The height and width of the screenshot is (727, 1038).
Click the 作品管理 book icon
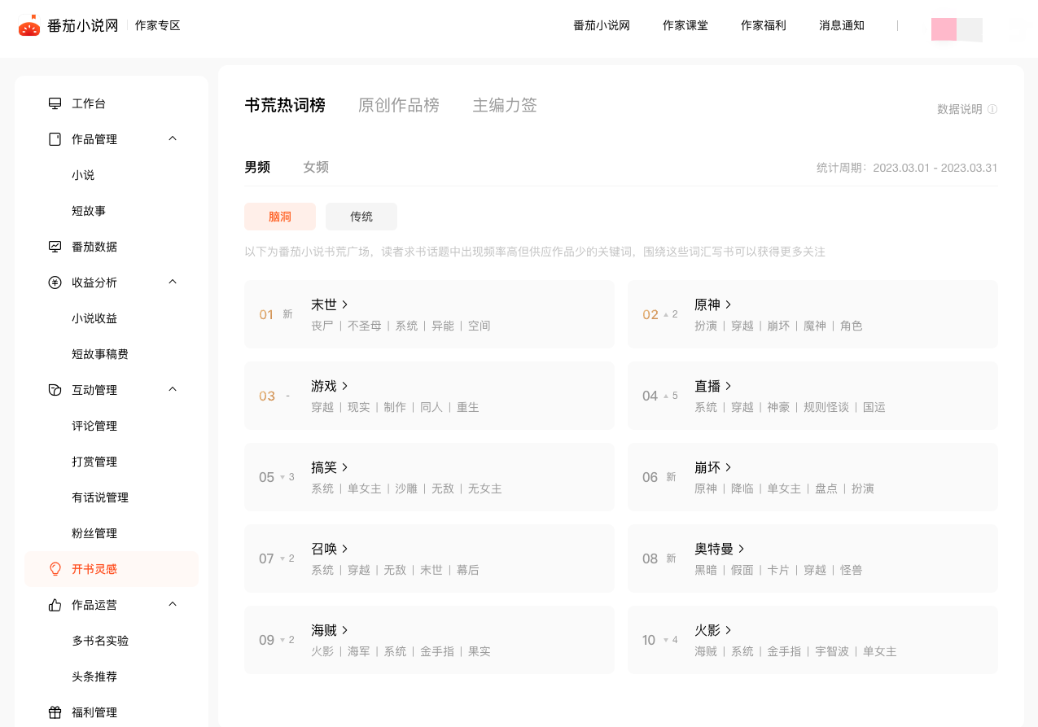(x=55, y=139)
